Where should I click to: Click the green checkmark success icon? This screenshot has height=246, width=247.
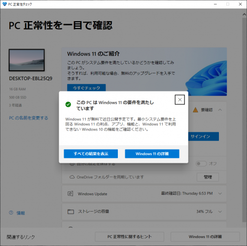68,104
